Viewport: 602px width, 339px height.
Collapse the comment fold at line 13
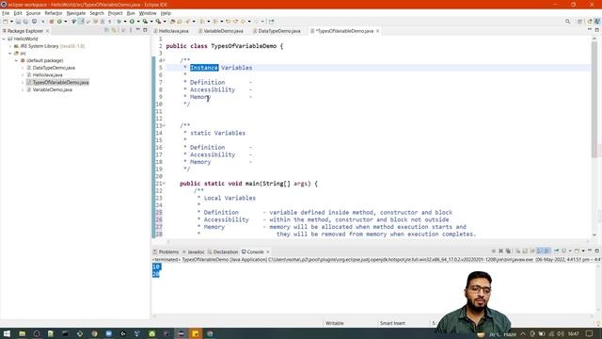pyautogui.click(x=164, y=125)
